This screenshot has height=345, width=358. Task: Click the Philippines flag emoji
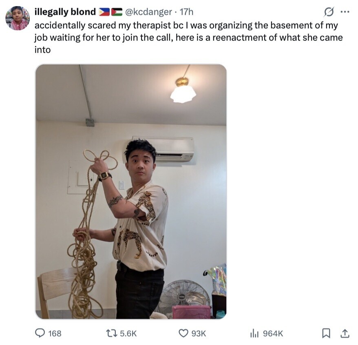(x=104, y=12)
